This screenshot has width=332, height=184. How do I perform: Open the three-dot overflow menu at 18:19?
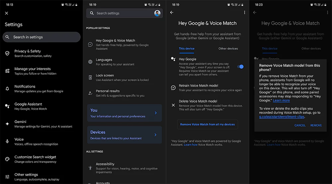coord(244,13)
